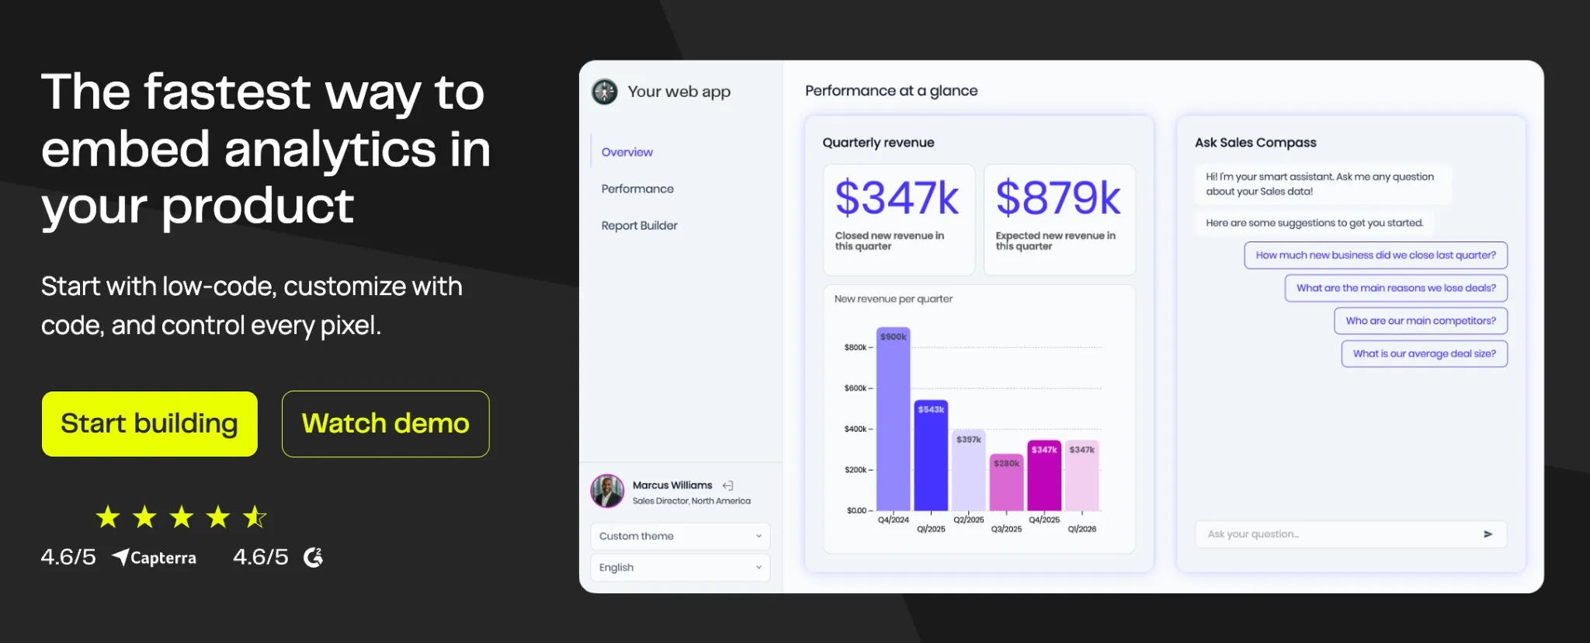Image resolution: width=1590 pixels, height=643 pixels.
Task: Click the Start building button
Action: [x=150, y=424]
